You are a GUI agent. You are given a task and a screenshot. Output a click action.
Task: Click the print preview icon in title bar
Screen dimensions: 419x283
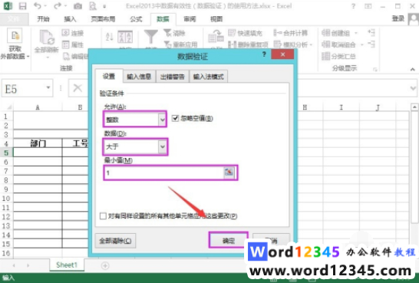(x=93, y=6)
